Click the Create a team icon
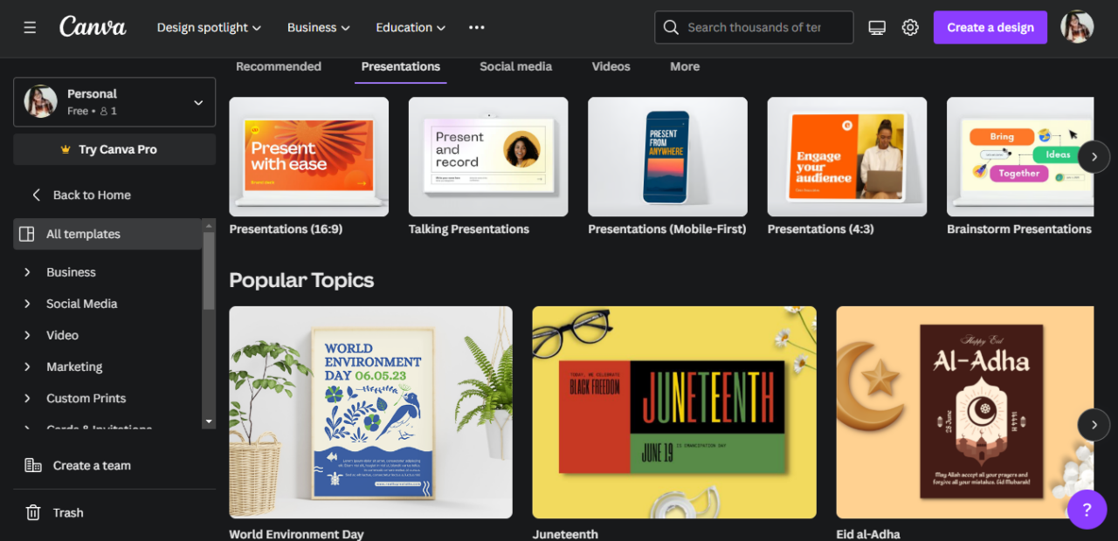The width and height of the screenshot is (1118, 541). (x=32, y=465)
